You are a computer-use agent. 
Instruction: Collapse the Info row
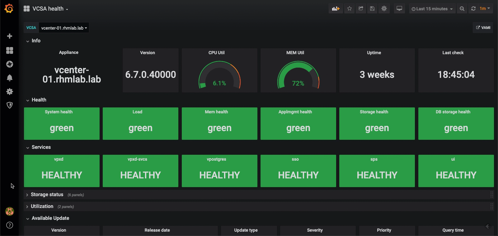pos(33,41)
